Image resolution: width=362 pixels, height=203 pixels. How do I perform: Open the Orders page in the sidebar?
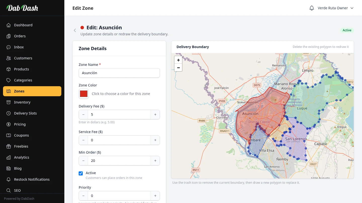coord(20,36)
